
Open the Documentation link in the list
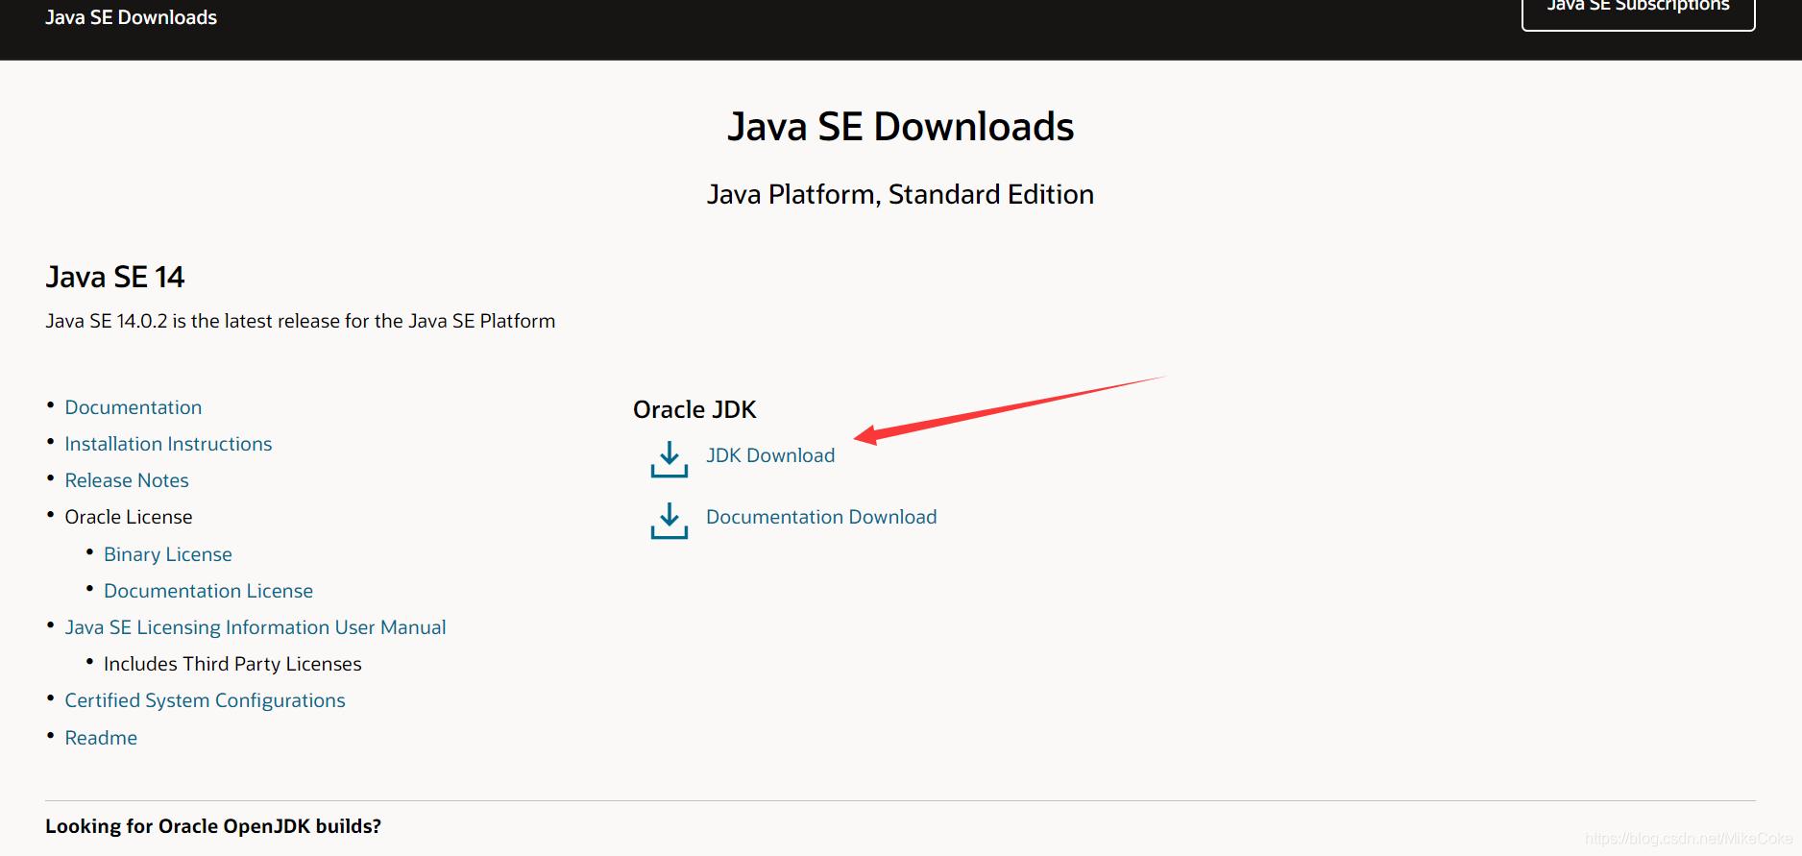pyautogui.click(x=134, y=407)
